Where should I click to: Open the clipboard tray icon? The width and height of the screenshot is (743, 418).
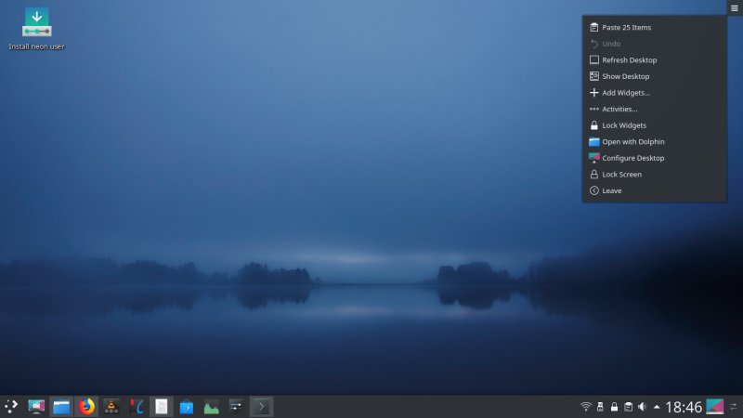tap(629, 407)
